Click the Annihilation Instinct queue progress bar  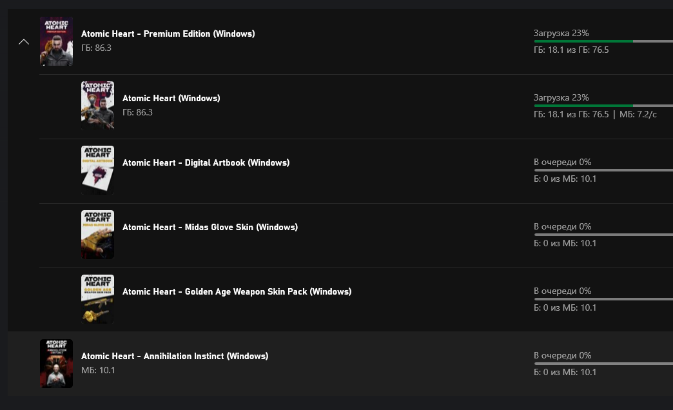click(603, 364)
